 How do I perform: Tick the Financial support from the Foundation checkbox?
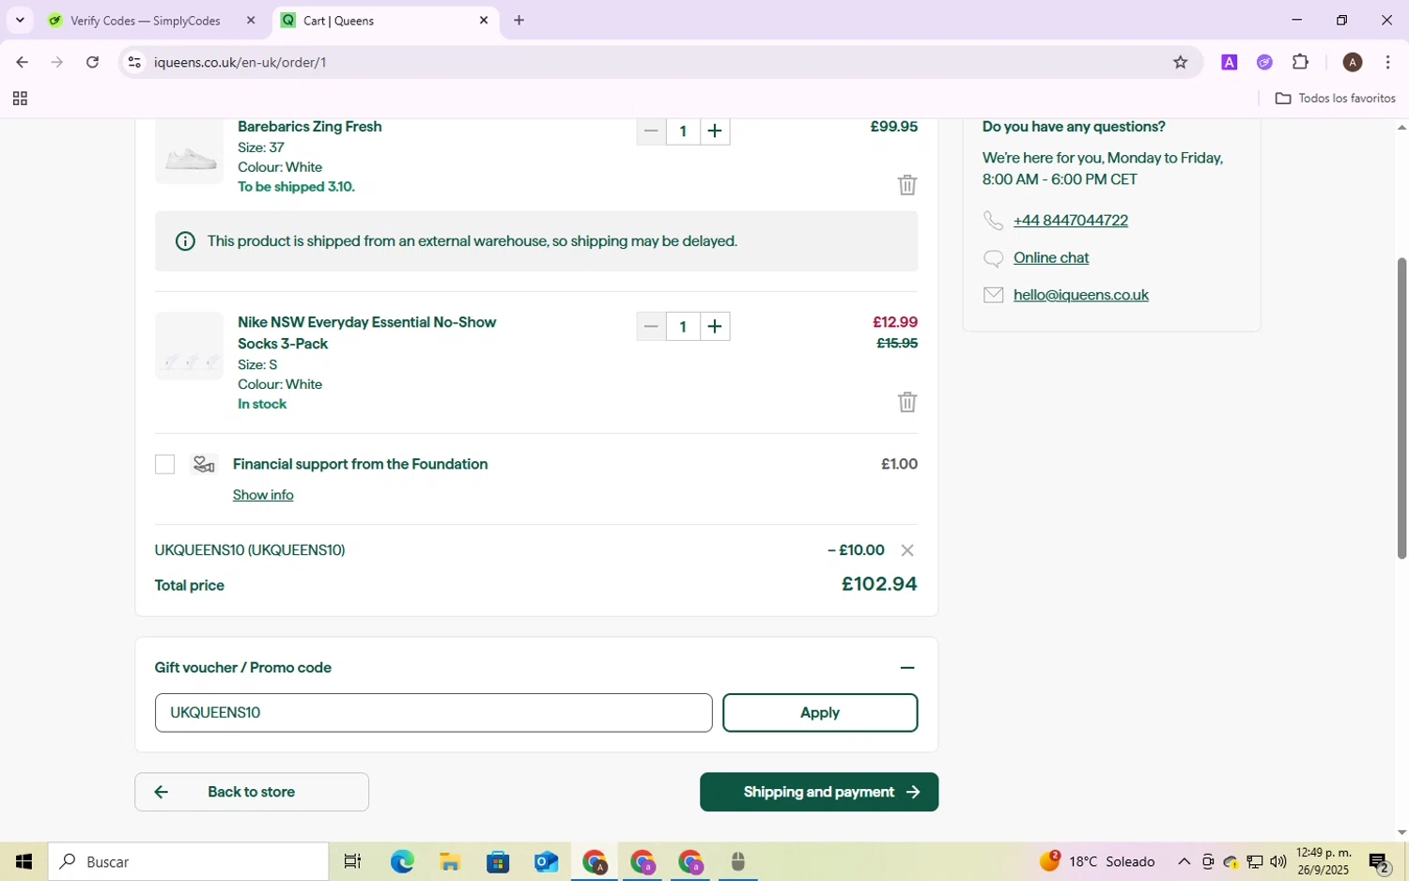tap(165, 465)
